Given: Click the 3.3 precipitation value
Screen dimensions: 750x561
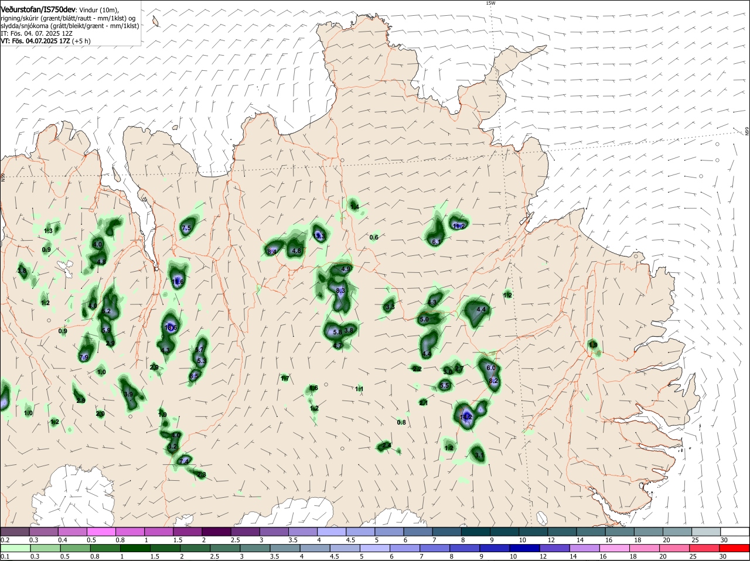Looking at the screenshot, I should tap(390, 306).
